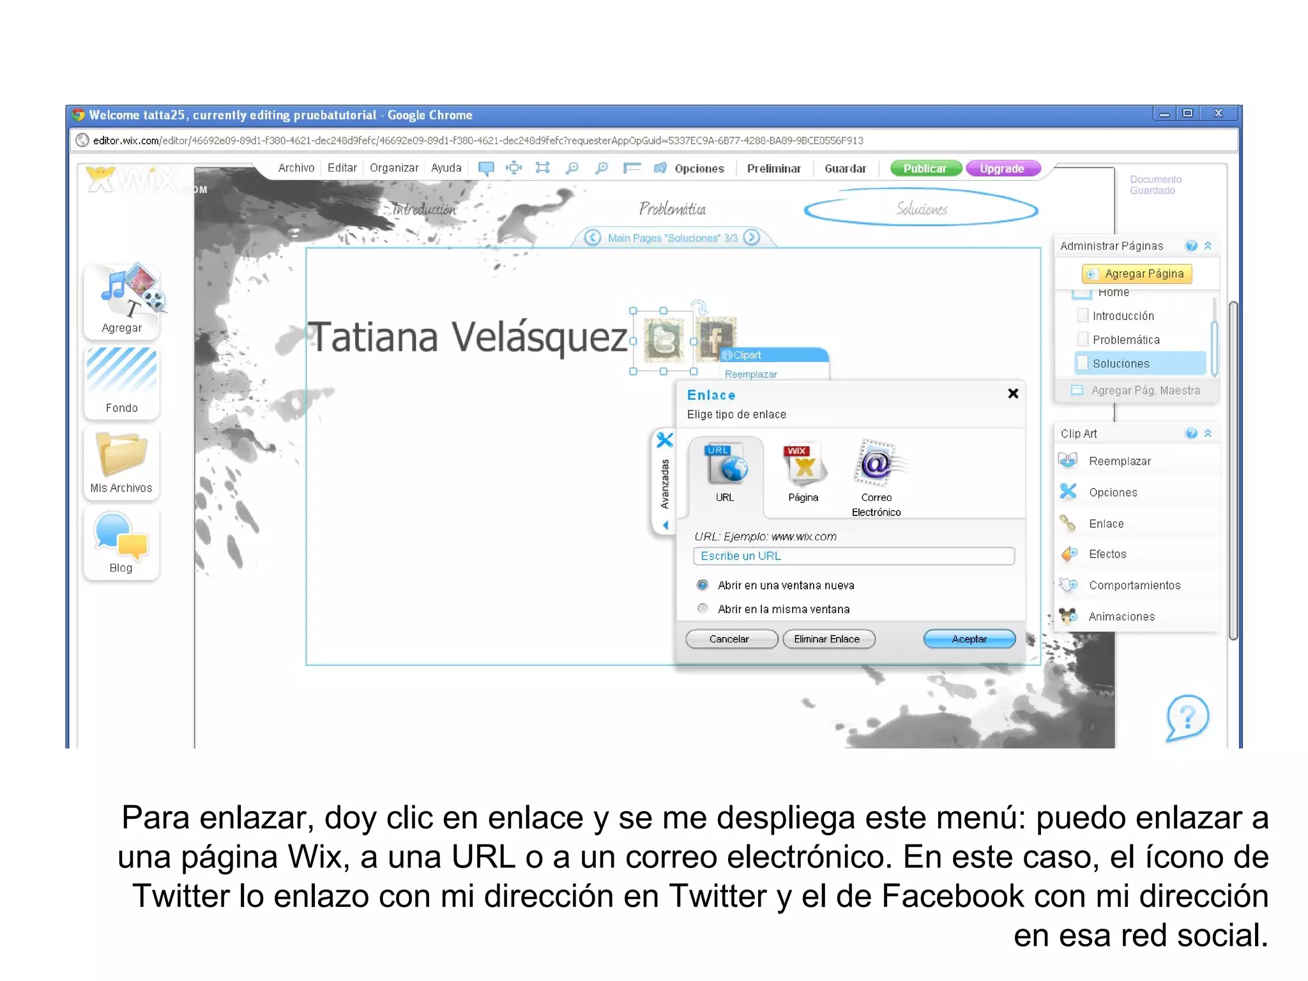Click the comment bubble toolbar icon
Image resolution: width=1308 pixels, height=981 pixels.
click(486, 168)
